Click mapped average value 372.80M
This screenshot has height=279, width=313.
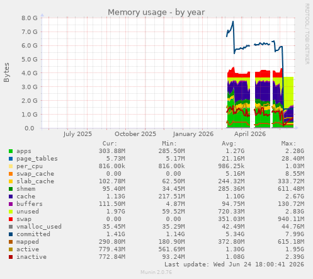[231, 242]
